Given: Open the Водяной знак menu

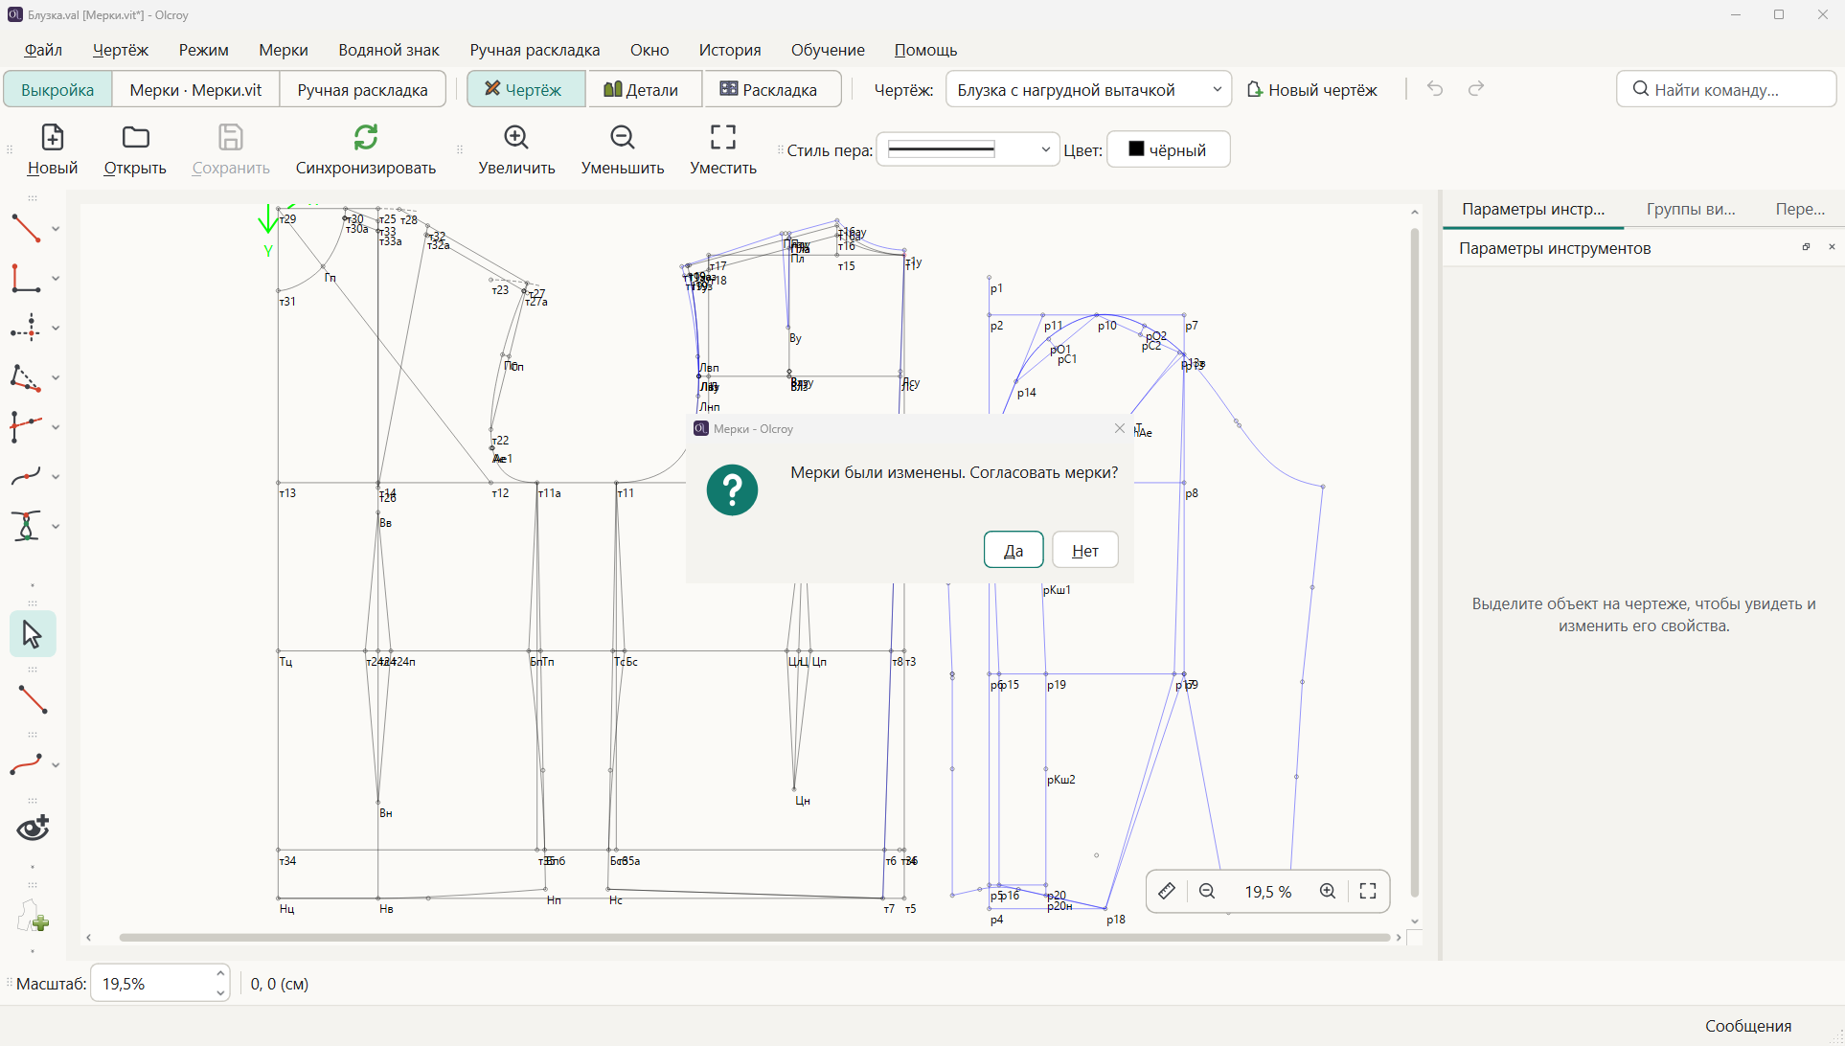Looking at the screenshot, I should pyautogui.click(x=388, y=50).
